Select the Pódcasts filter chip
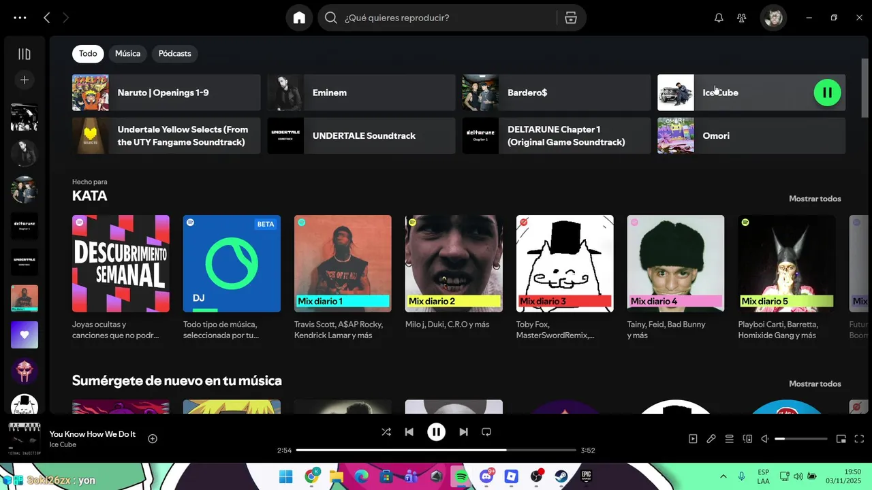 coord(174,54)
